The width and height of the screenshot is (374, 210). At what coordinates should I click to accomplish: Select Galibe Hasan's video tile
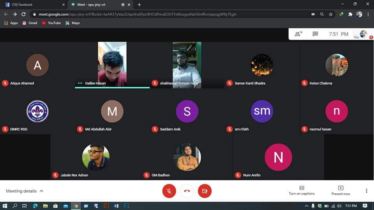[112, 64]
